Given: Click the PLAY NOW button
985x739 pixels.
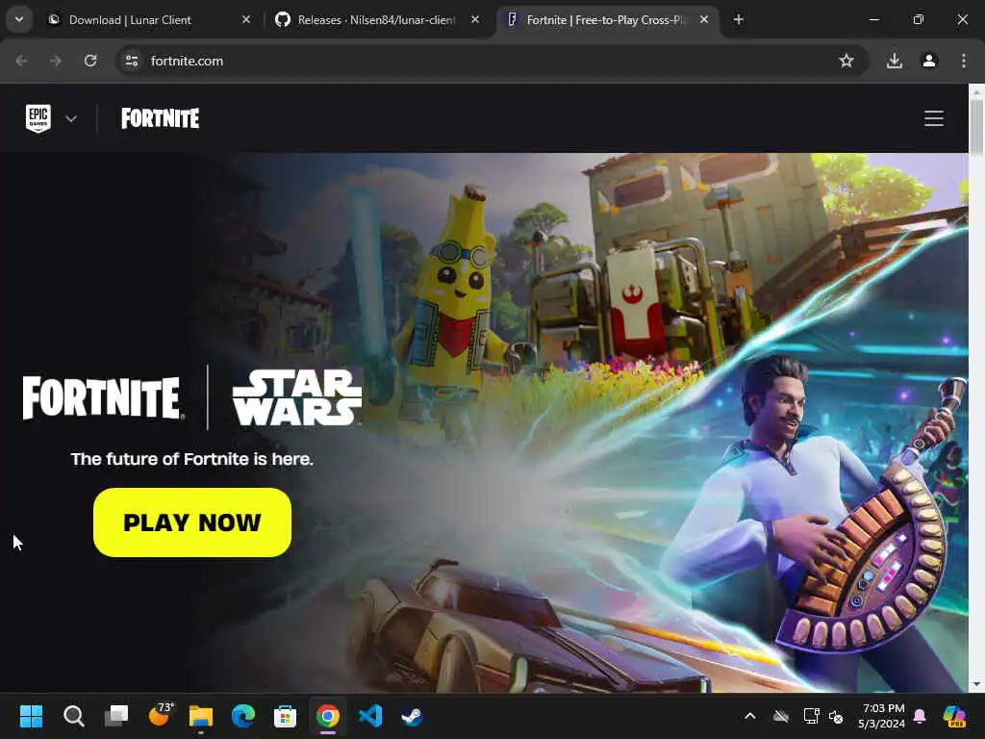Looking at the screenshot, I should [x=192, y=522].
